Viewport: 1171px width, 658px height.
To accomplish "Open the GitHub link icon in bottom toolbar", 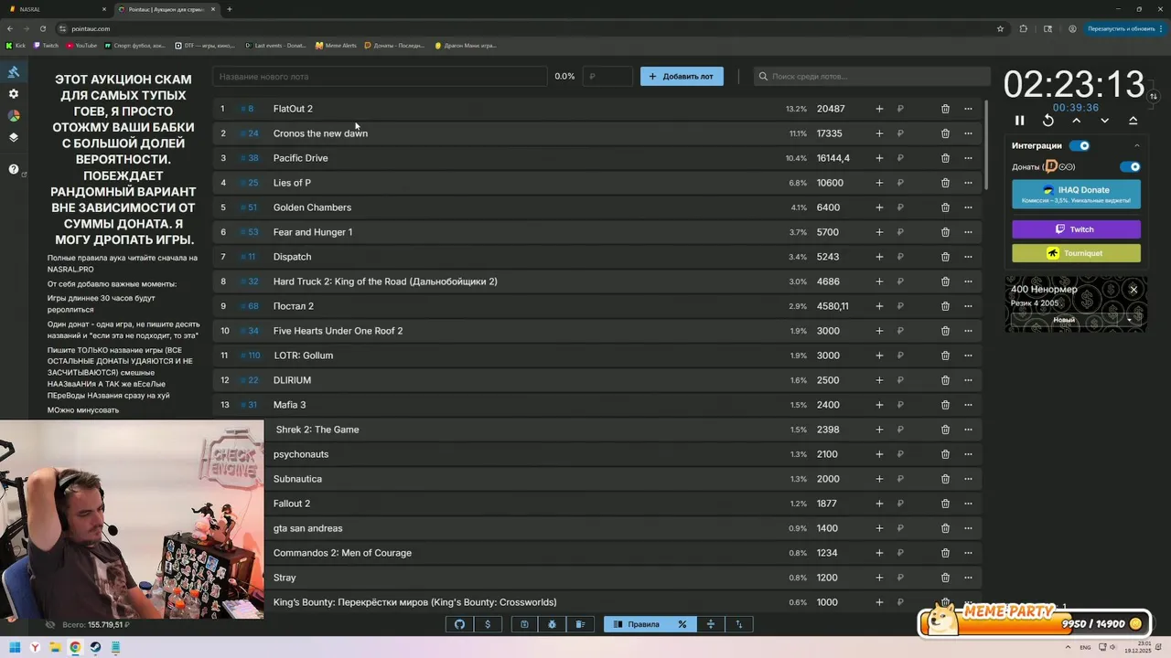I will point(460,624).
